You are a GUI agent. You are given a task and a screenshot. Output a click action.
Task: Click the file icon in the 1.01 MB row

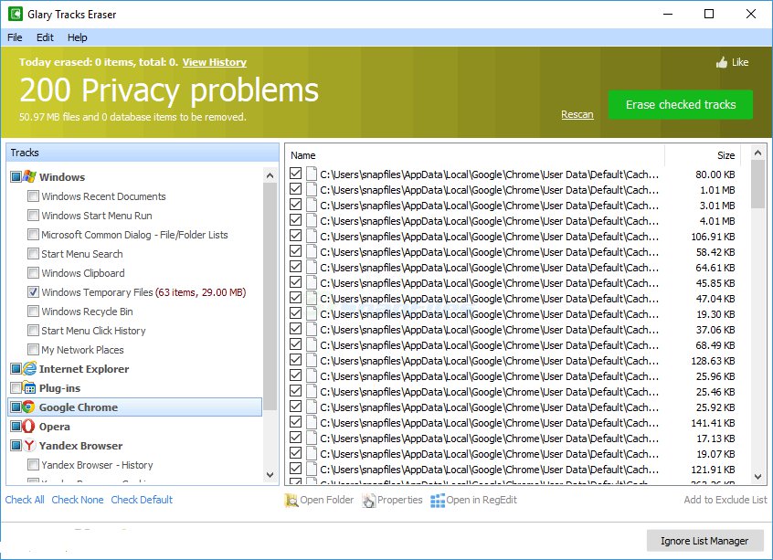tap(311, 190)
